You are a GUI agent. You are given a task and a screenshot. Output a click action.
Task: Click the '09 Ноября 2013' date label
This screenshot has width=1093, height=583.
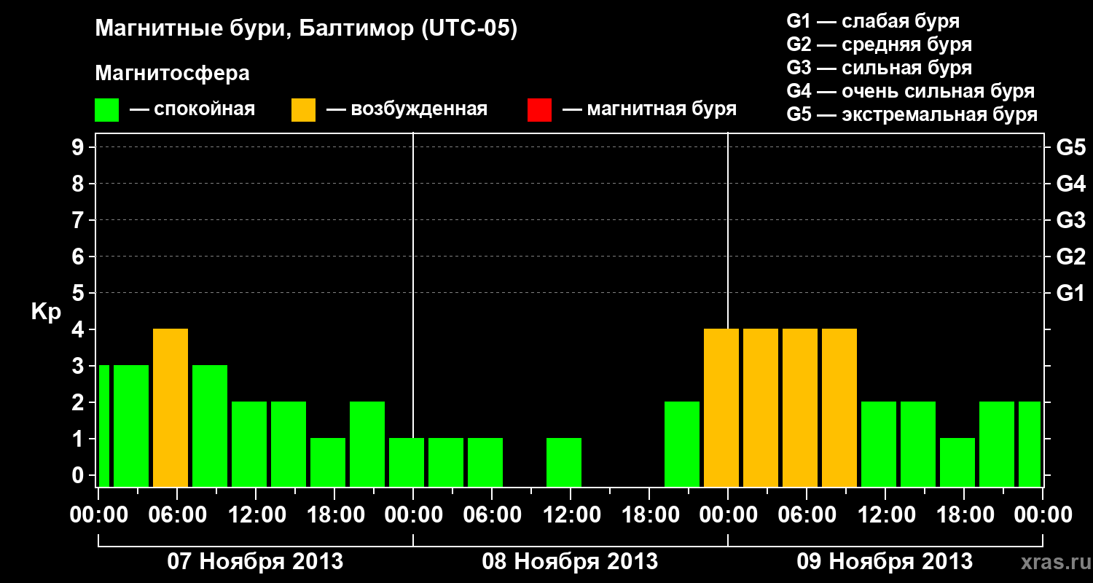[885, 561]
